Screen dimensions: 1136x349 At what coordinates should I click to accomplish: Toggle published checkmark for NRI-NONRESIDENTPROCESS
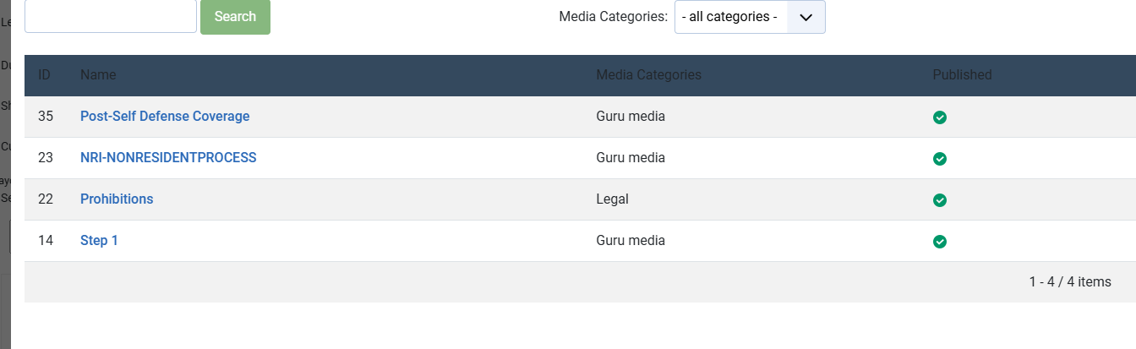pyautogui.click(x=939, y=159)
